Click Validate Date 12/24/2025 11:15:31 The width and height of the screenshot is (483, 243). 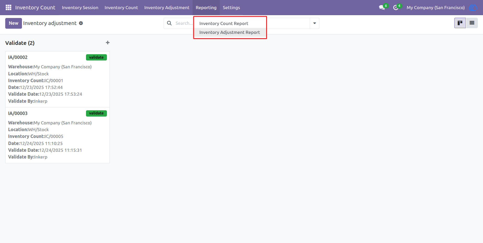coord(45,150)
